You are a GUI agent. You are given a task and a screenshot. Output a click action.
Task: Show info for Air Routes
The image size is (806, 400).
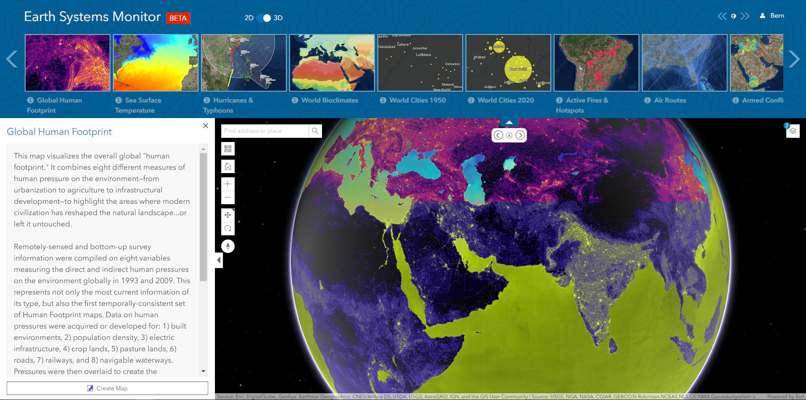click(647, 100)
